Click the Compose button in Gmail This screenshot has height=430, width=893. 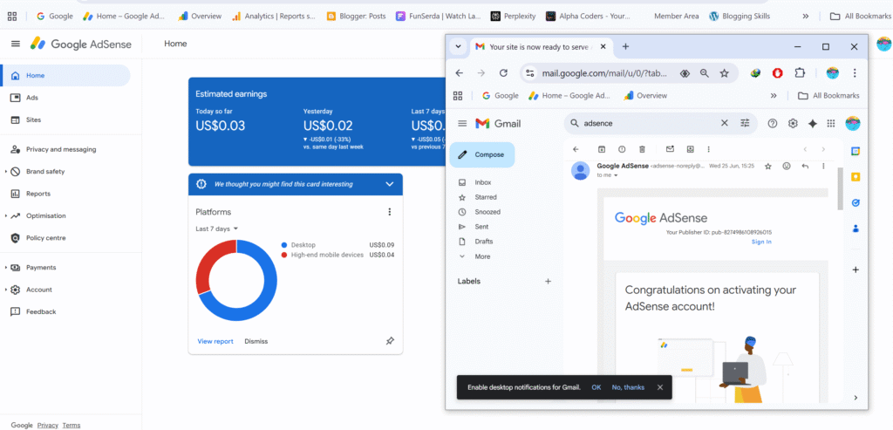tap(482, 154)
